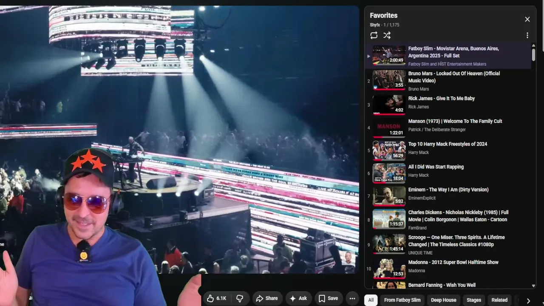Open the Charles Dickens Nicholas Nickleby title
Image resolution: width=544 pixels, height=306 pixels.
(458, 216)
